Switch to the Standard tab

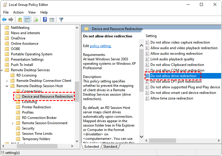pos(110,147)
